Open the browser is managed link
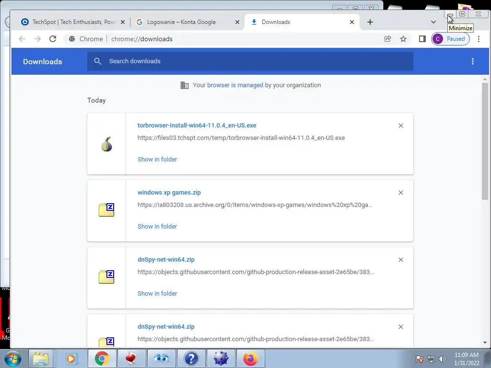Image resolution: width=491 pixels, height=368 pixels. pyautogui.click(x=235, y=85)
